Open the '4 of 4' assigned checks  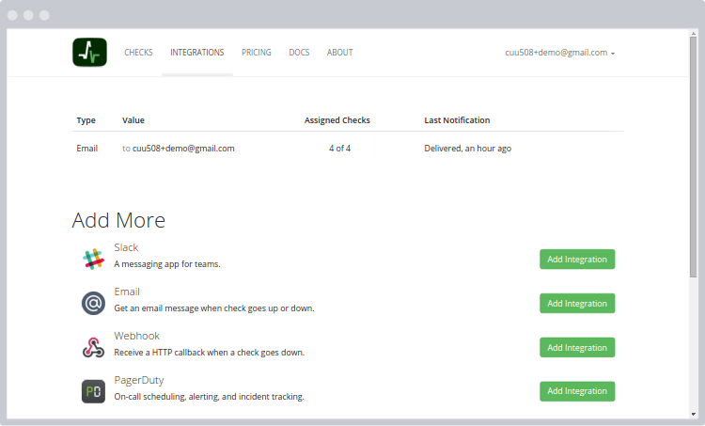pyautogui.click(x=339, y=149)
